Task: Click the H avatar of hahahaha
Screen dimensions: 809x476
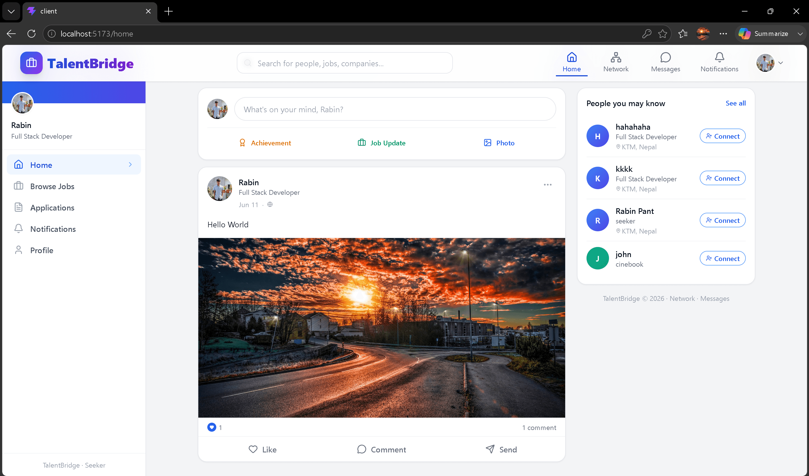Action: [597, 136]
